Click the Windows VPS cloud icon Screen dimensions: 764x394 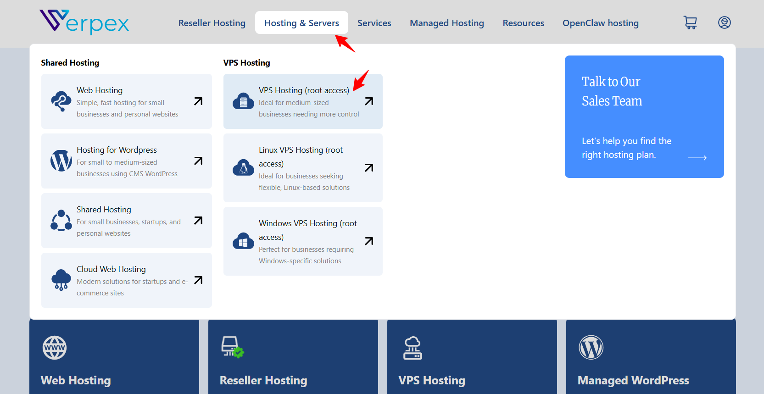pos(243,241)
